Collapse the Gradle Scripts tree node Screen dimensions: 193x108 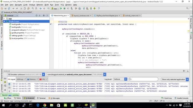(4, 21)
